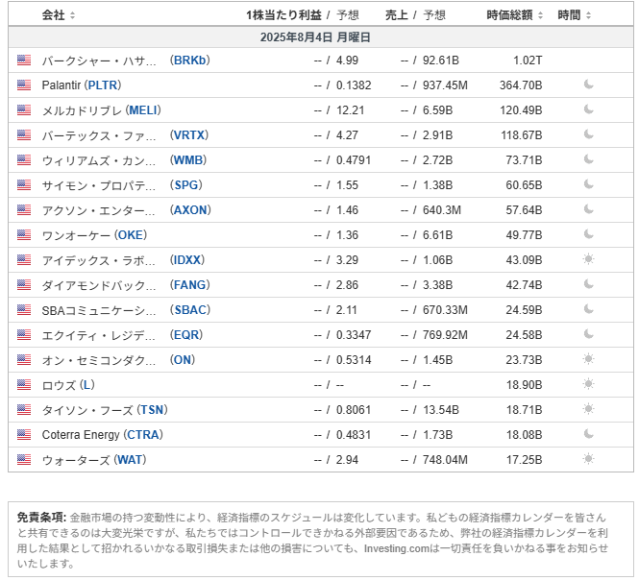Click the 1株当たり利益 column header

pos(284,15)
